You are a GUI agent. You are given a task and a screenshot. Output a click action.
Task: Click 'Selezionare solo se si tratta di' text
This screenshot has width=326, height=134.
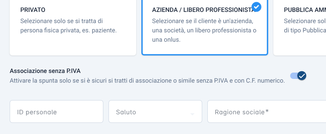click(x=62, y=21)
